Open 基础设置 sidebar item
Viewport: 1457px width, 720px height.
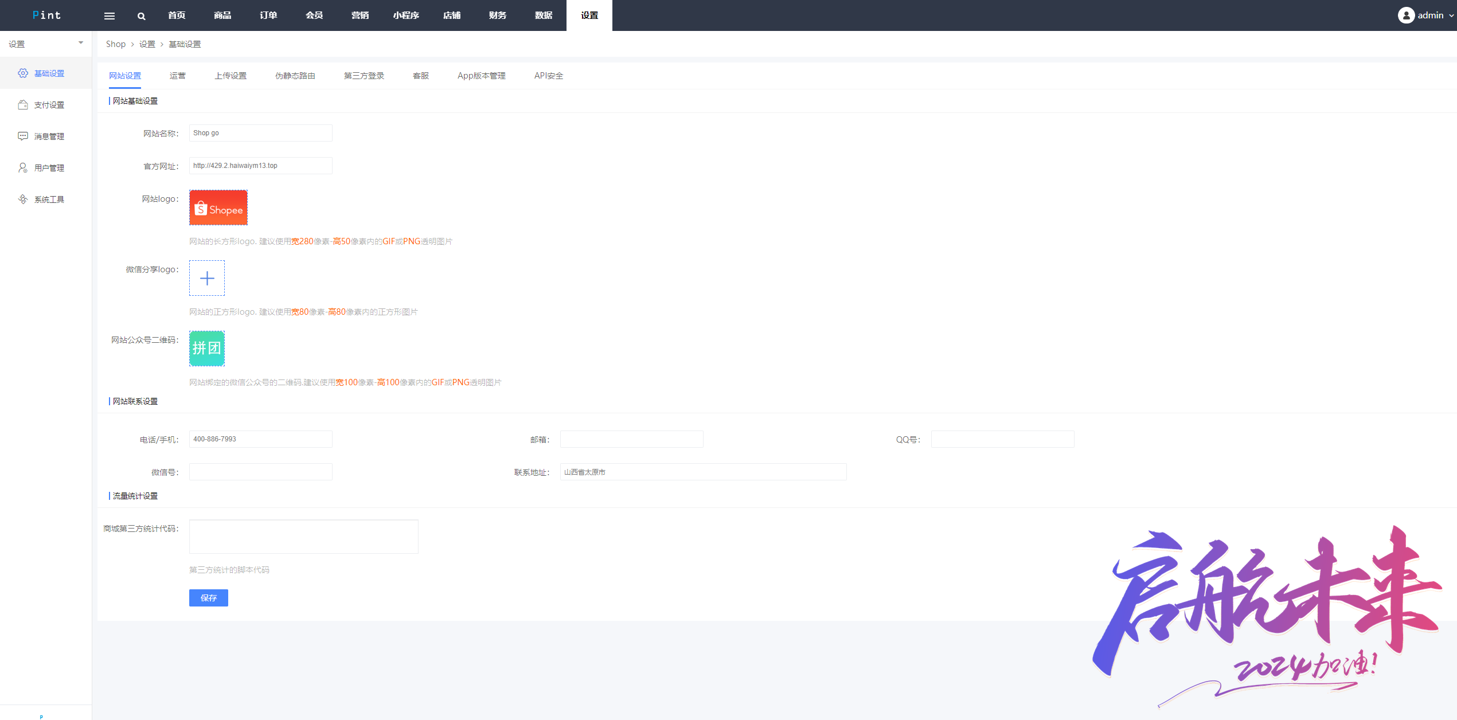(46, 73)
